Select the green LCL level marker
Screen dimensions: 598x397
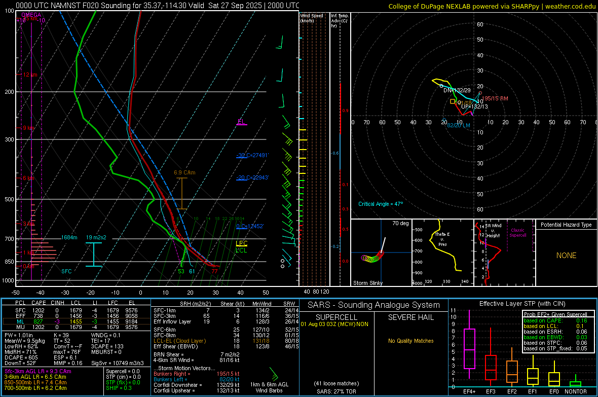241,250
